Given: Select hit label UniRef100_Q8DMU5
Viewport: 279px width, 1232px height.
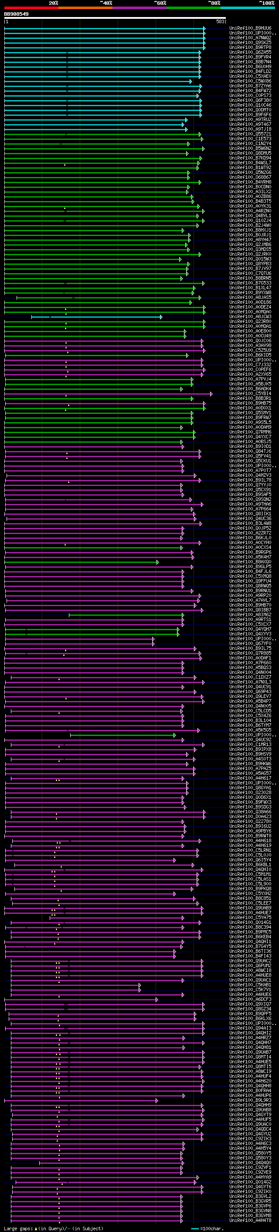Looking at the screenshot, I should pos(250,153).
